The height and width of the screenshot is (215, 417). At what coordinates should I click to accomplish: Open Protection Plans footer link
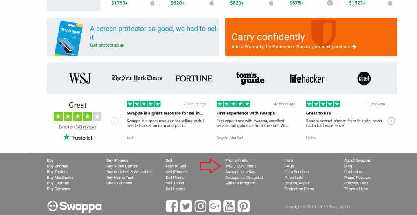coord(299,189)
